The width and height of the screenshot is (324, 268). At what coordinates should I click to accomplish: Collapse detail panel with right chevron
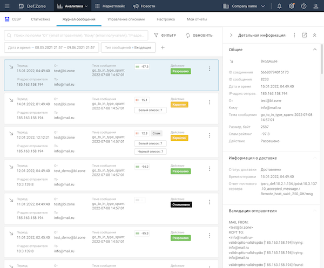(231, 35)
